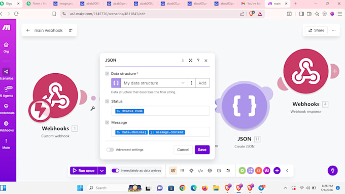
Task: Open the Org home in sidebar
Action: [6, 47]
